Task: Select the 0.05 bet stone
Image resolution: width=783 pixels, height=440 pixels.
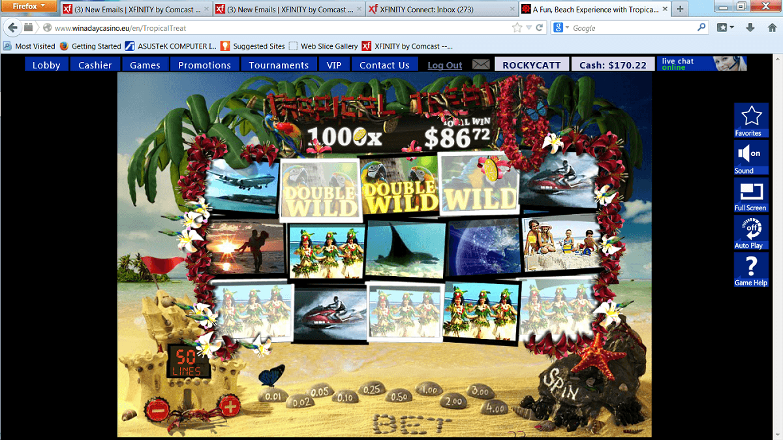Action: tap(319, 391)
